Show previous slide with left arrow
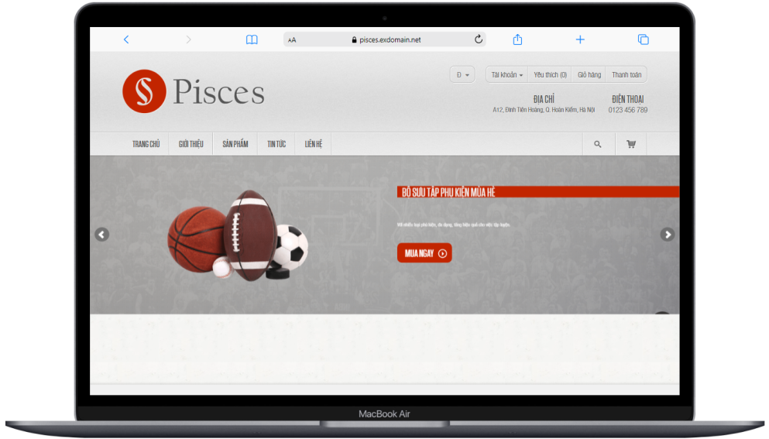Image resolution: width=769 pixels, height=439 pixels. (x=102, y=235)
